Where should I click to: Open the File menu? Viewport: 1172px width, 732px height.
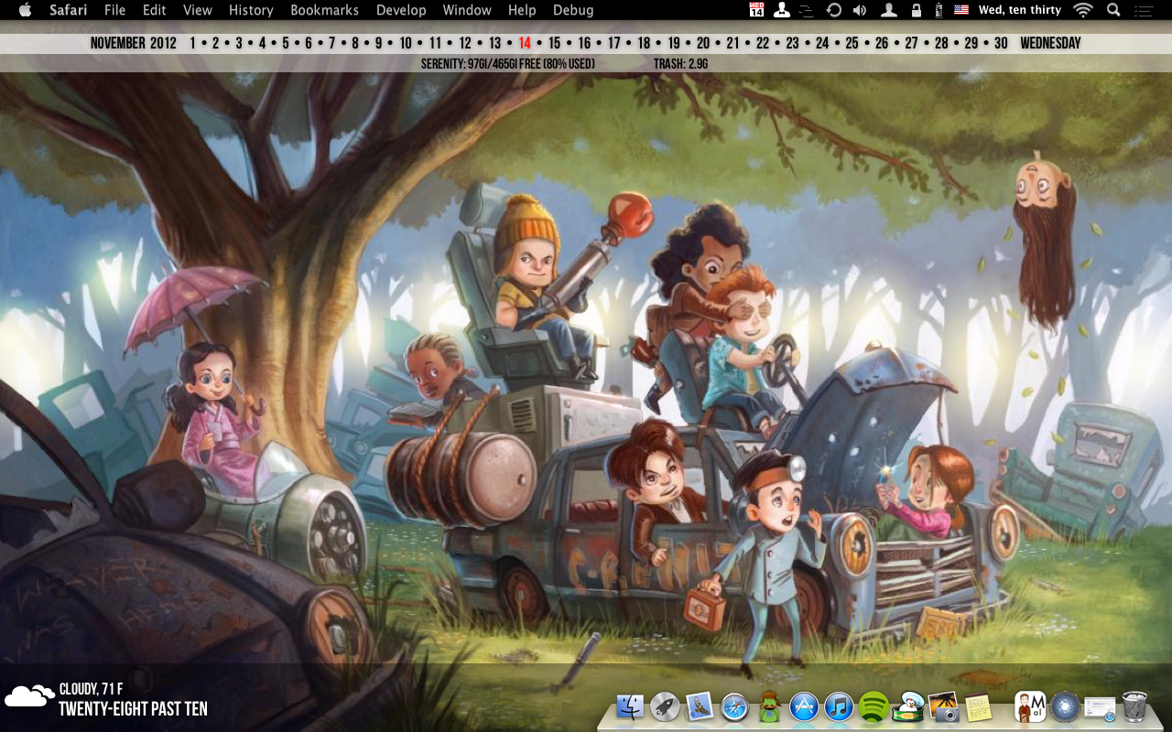pyautogui.click(x=115, y=10)
